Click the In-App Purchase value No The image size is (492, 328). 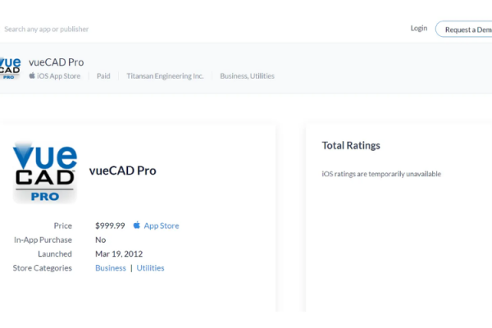click(100, 239)
